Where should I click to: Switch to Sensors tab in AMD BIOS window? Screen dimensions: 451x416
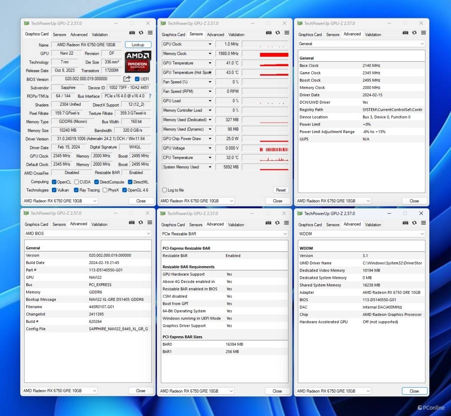[59, 224]
